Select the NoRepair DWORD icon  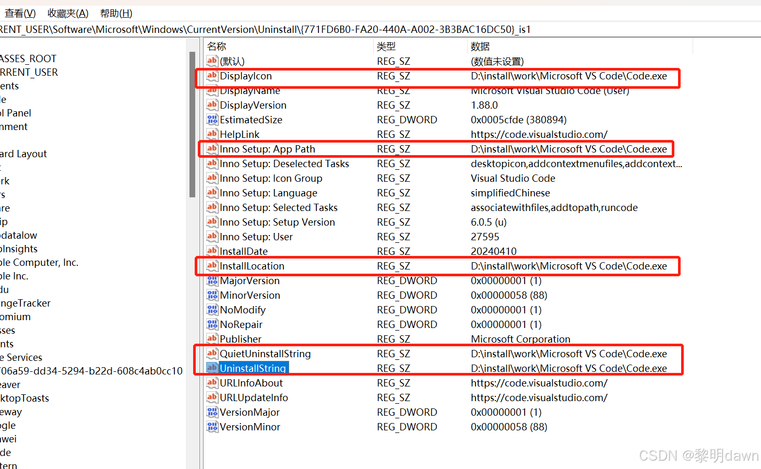pyautogui.click(x=212, y=324)
